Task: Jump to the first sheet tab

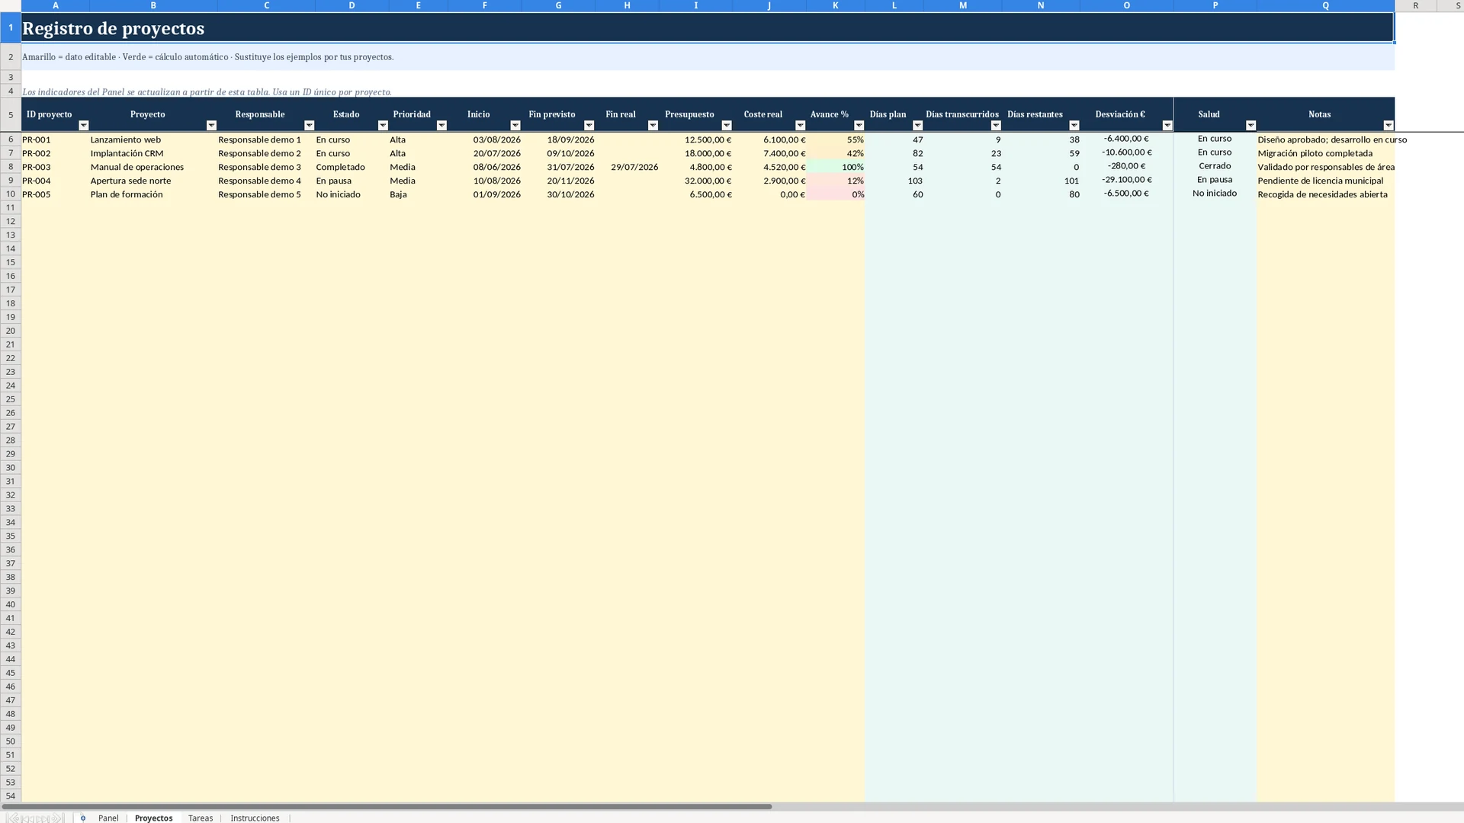Action: 12,818
